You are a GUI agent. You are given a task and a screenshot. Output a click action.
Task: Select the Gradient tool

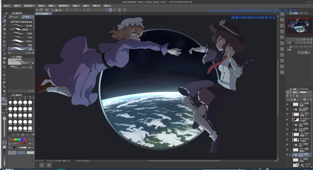[x=4, y=62]
